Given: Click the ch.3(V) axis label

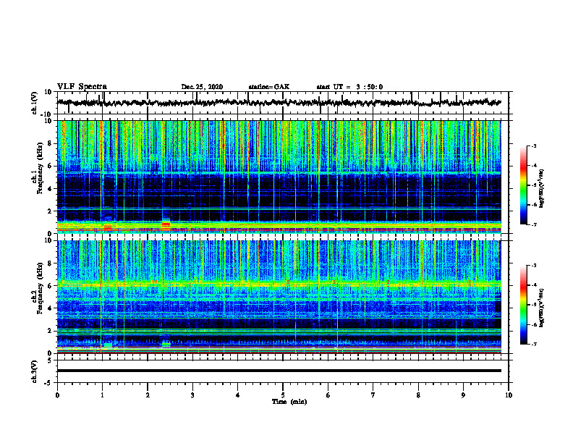Looking at the screenshot, I should point(35,371).
